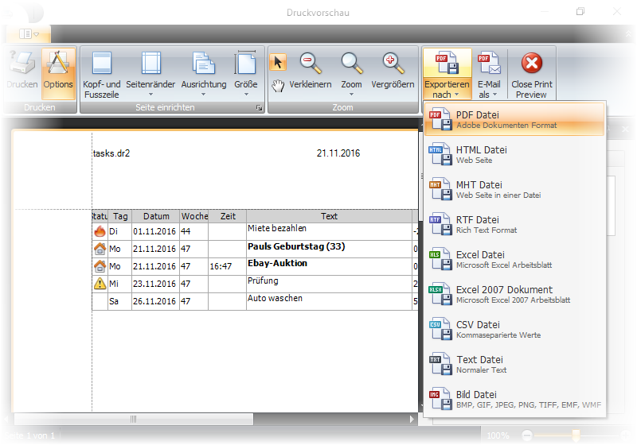Open Seite einrichten dialog launcher
637x445 pixels.
[x=260, y=108]
